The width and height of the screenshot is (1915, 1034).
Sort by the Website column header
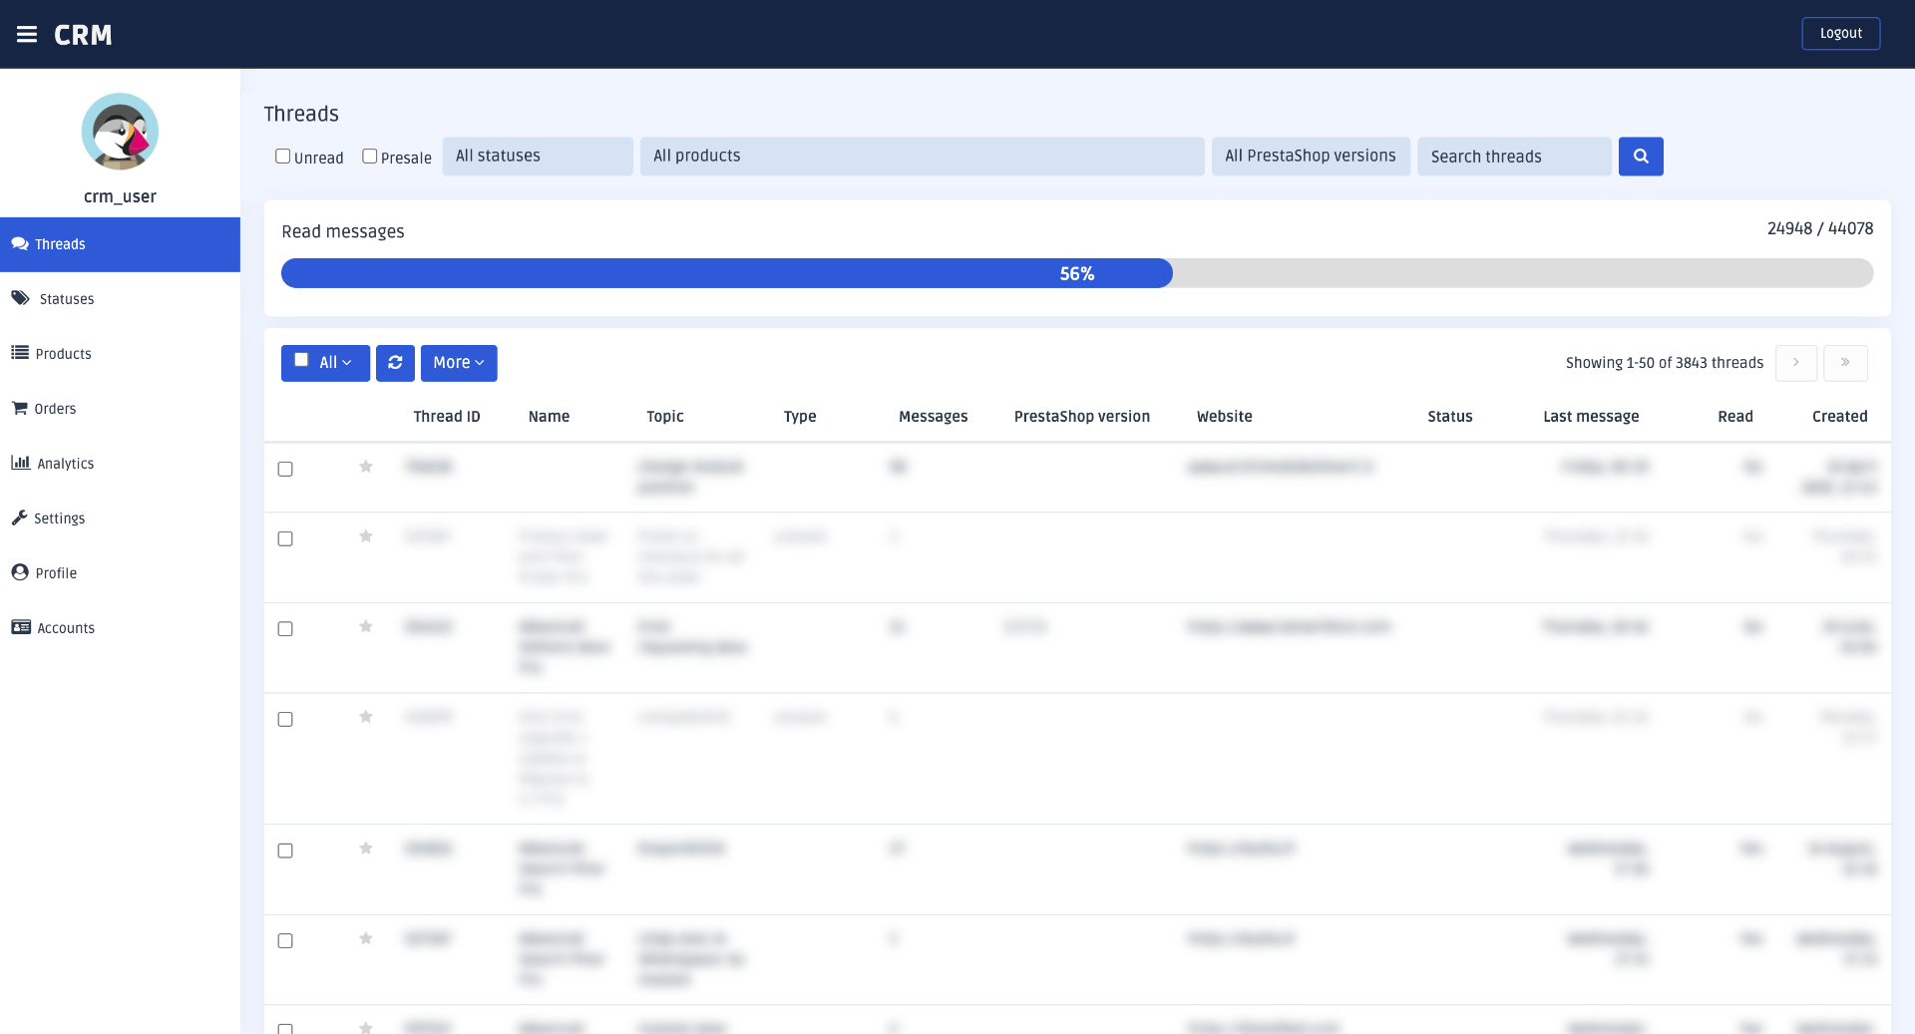(x=1224, y=417)
